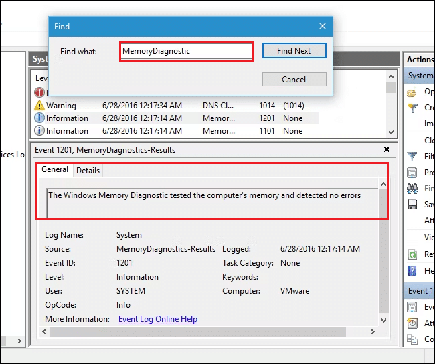435x364 pixels.
Task: Click the Find what text field
Action: (187, 51)
